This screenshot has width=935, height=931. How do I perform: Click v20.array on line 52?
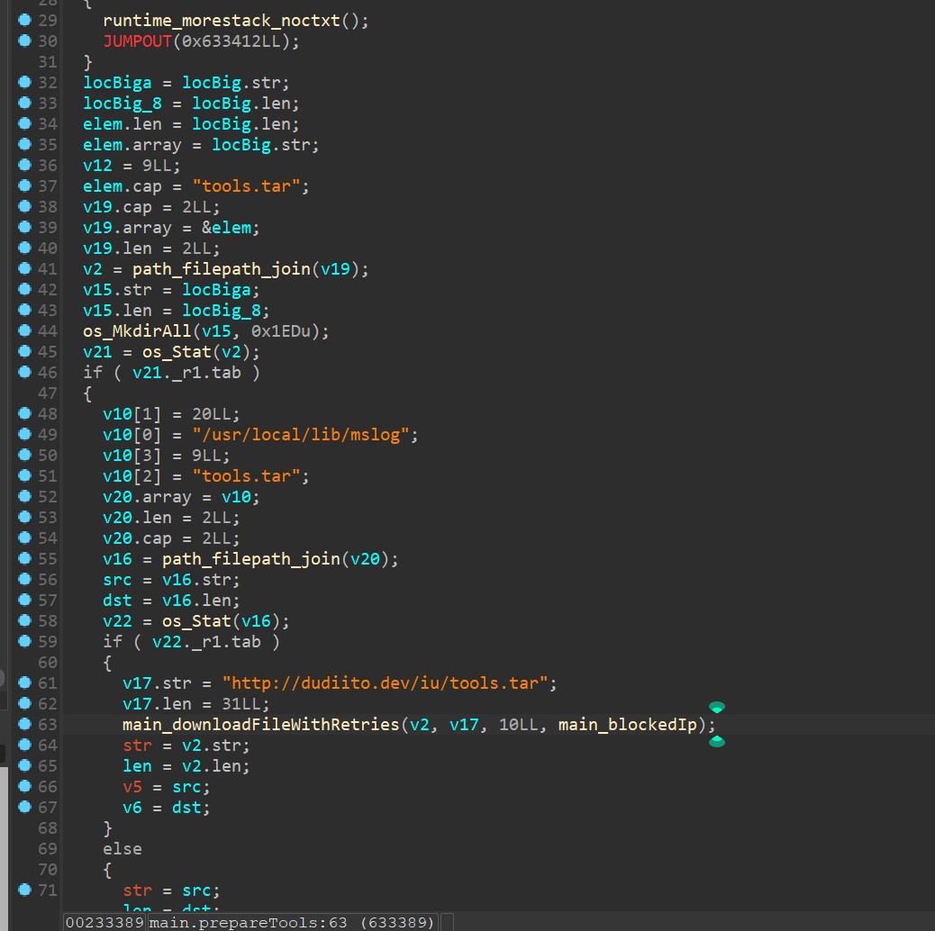[x=147, y=497]
